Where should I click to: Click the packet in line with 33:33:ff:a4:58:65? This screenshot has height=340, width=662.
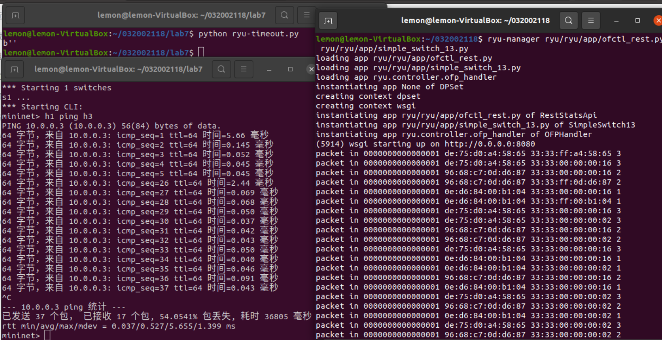pyautogui.click(x=469, y=153)
